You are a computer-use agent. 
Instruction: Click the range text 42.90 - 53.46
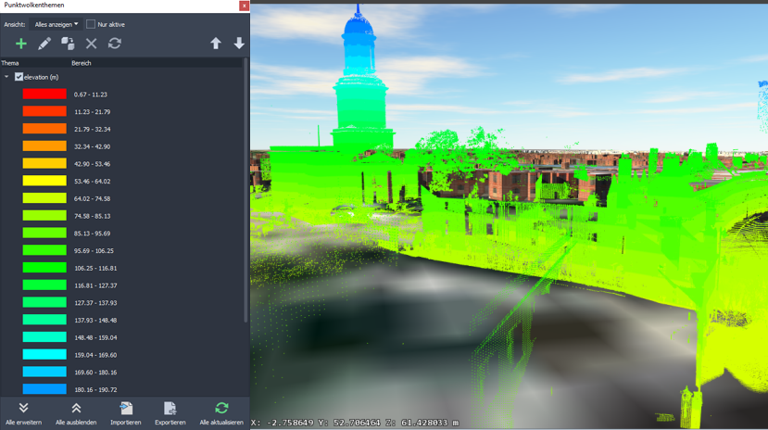(92, 164)
